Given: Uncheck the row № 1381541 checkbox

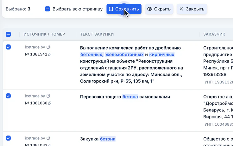Looking at the screenshot, I should 8,47.
